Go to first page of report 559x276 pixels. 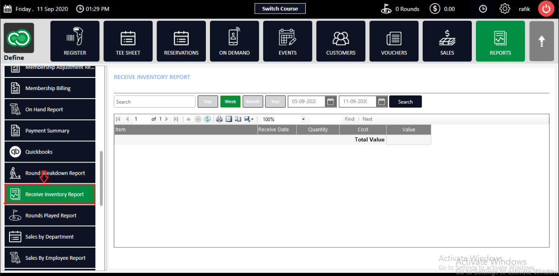(118, 119)
